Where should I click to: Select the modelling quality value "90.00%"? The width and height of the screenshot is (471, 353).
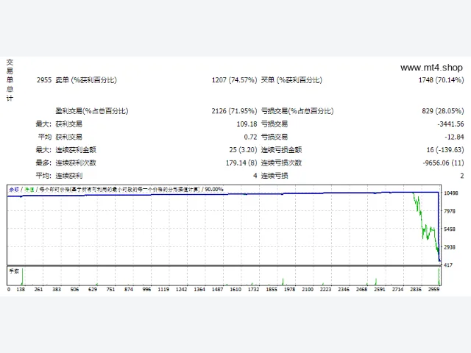click(214, 190)
